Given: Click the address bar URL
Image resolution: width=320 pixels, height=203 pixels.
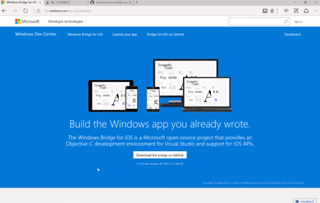Looking at the screenshot, I should 68,11.
